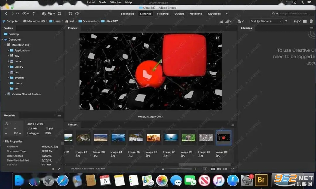Select the Image_26.jpg thumbnail

click(153, 138)
